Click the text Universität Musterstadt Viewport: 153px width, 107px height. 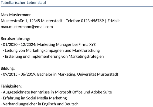(98, 74)
